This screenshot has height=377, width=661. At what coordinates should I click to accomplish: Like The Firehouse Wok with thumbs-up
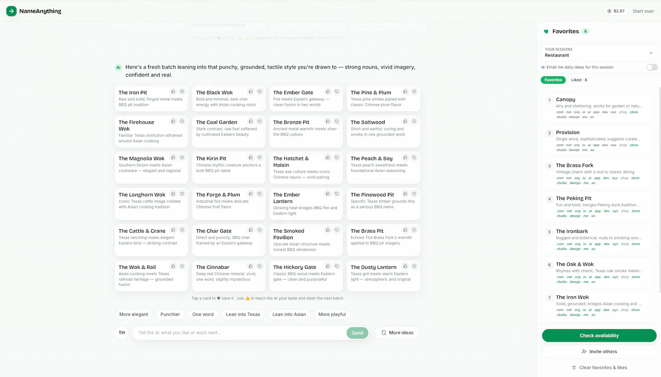point(173,121)
